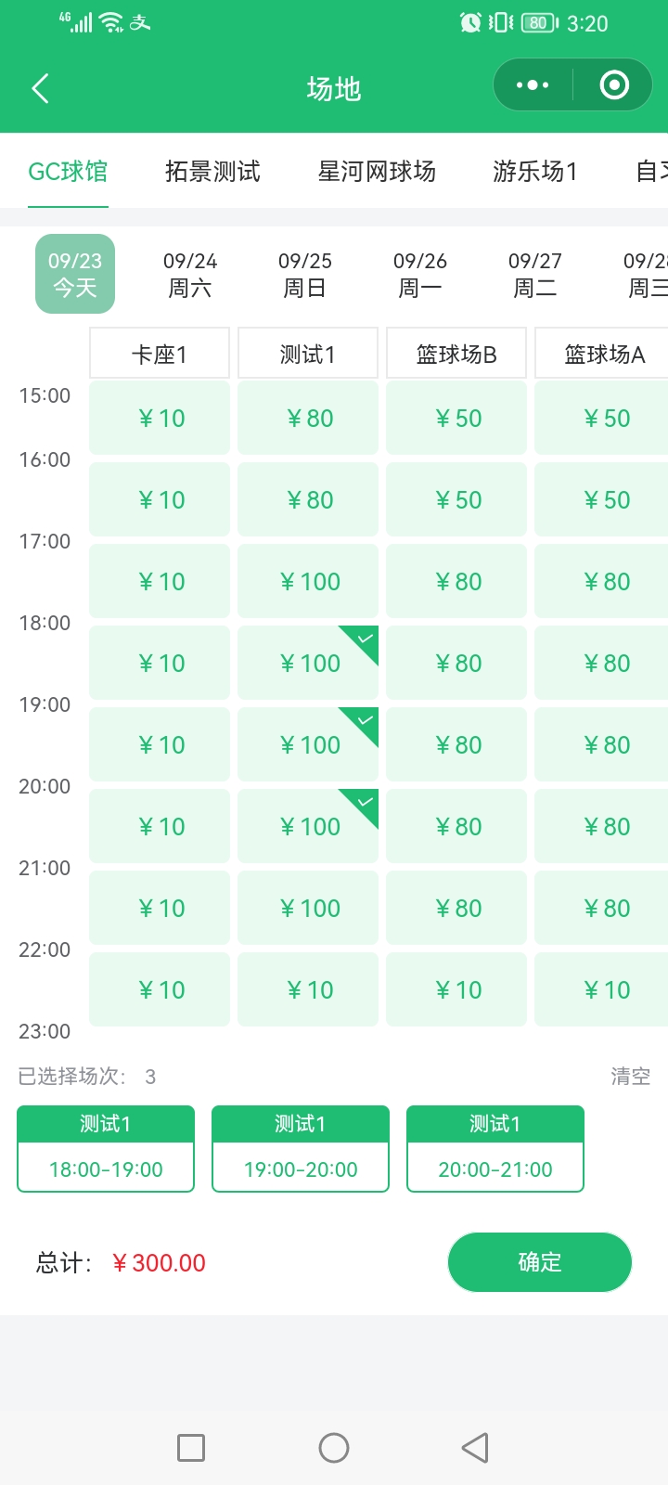This screenshot has width=668, height=1485.
Task: Switch to the 星河网球场 venue tab
Action: coord(377,172)
